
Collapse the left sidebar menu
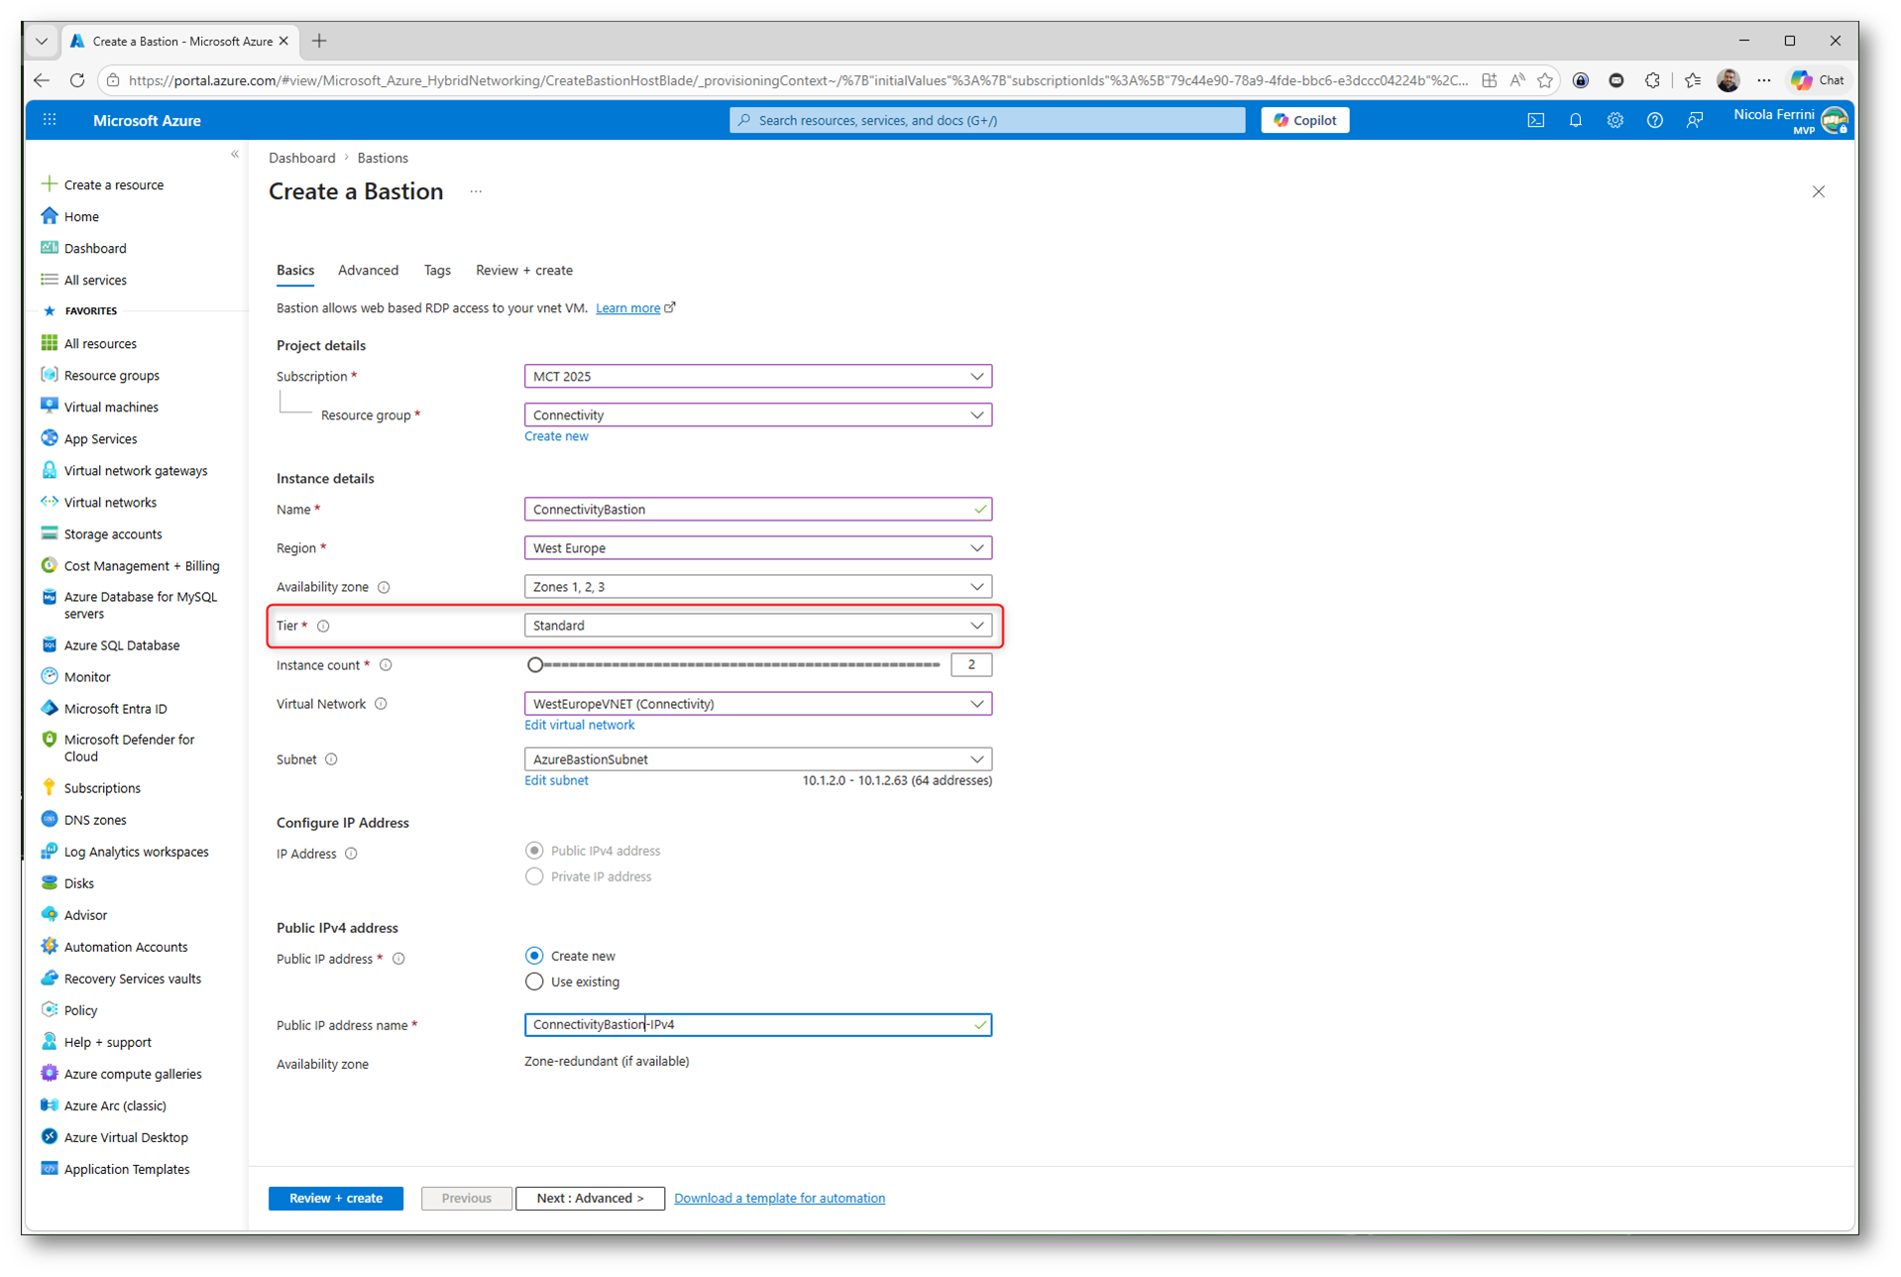[235, 154]
